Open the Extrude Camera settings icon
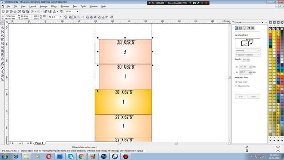The width and height of the screenshot is (284, 160). click(237, 28)
